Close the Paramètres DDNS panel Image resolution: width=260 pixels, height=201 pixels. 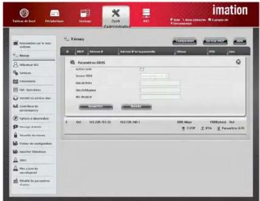coord(238,62)
